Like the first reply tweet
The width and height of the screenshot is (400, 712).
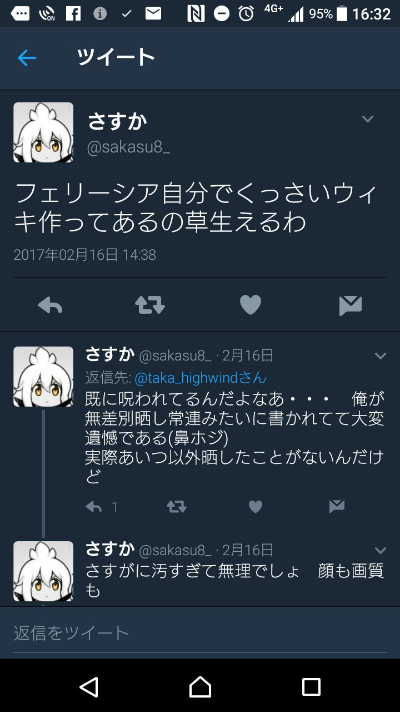[x=255, y=506]
